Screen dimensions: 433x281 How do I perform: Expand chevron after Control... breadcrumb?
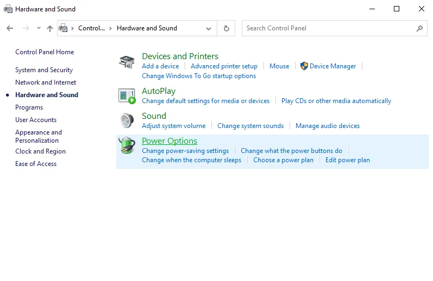[110, 28]
